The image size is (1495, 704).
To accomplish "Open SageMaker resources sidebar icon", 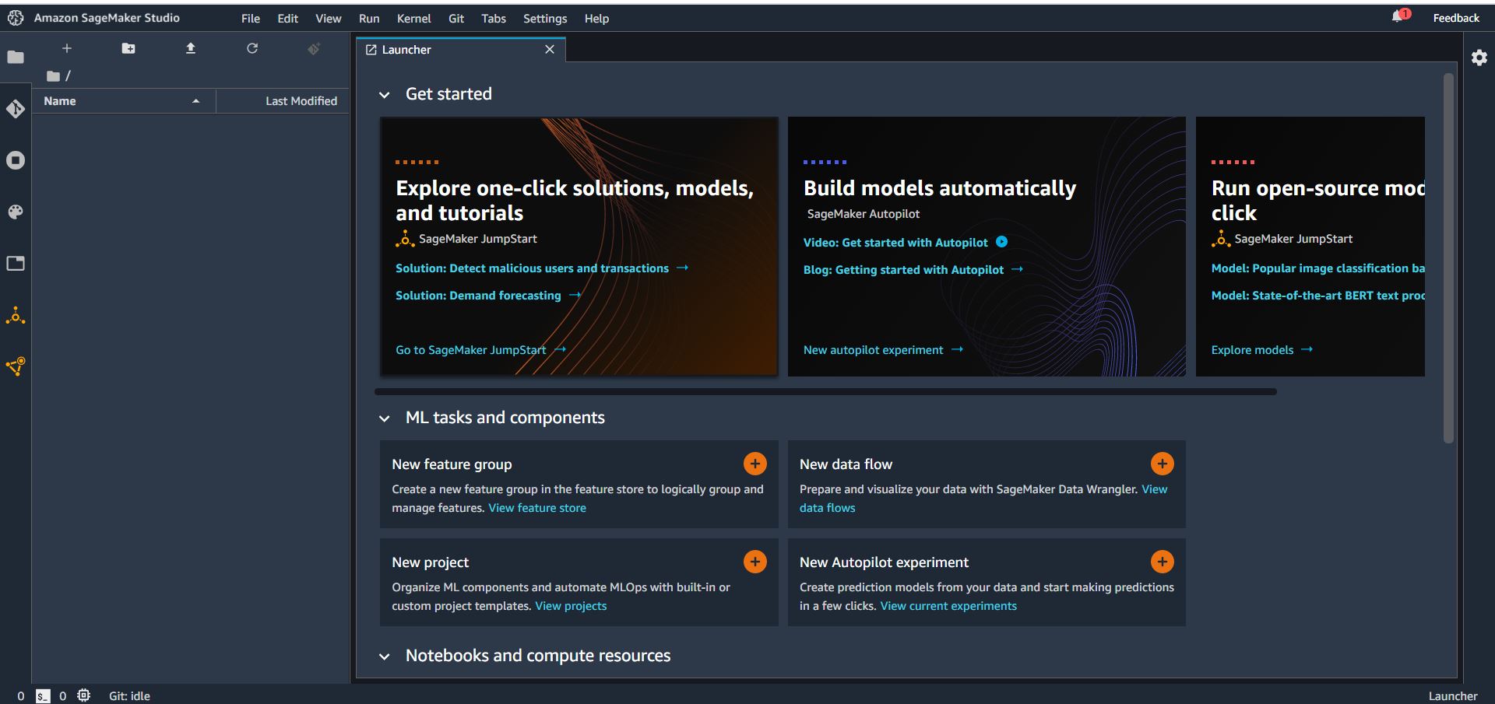I will point(16,366).
